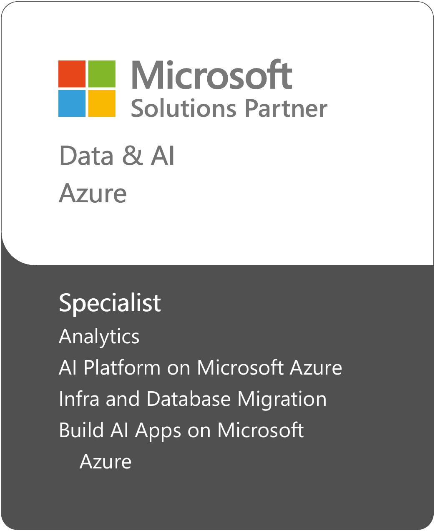Click the red square of the Microsoft logo
This screenshot has width=435, height=531.
72,74
